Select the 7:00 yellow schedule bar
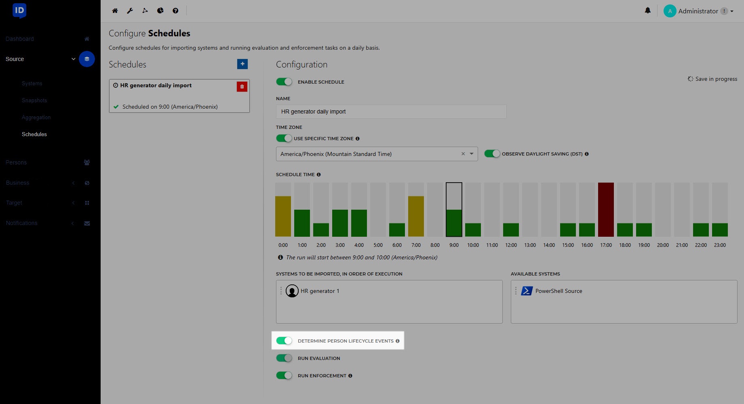The image size is (744, 404). coord(416,210)
